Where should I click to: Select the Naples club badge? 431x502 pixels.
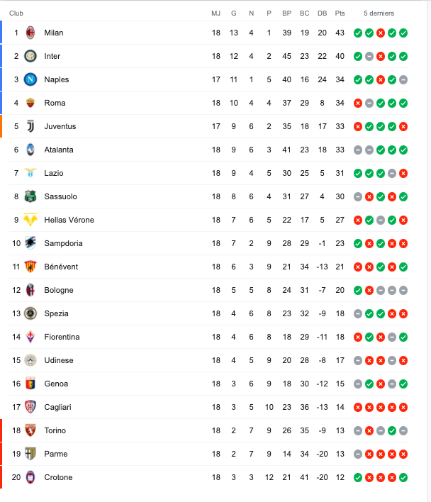click(x=30, y=79)
